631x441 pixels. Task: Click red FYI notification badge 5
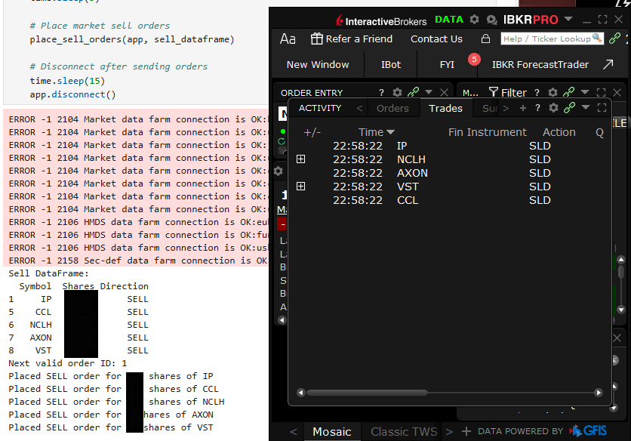click(x=474, y=59)
